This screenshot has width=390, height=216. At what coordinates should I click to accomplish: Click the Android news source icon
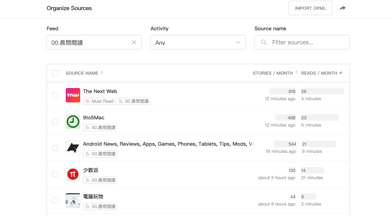click(x=73, y=148)
